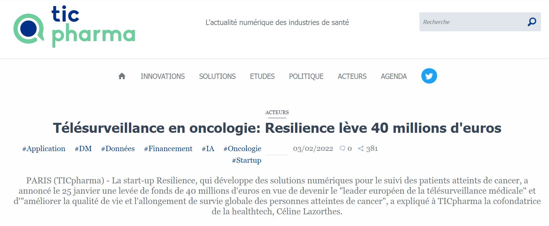Screen dimensions: 549x226
Task: Open the Twitter bird icon
Action: point(429,76)
